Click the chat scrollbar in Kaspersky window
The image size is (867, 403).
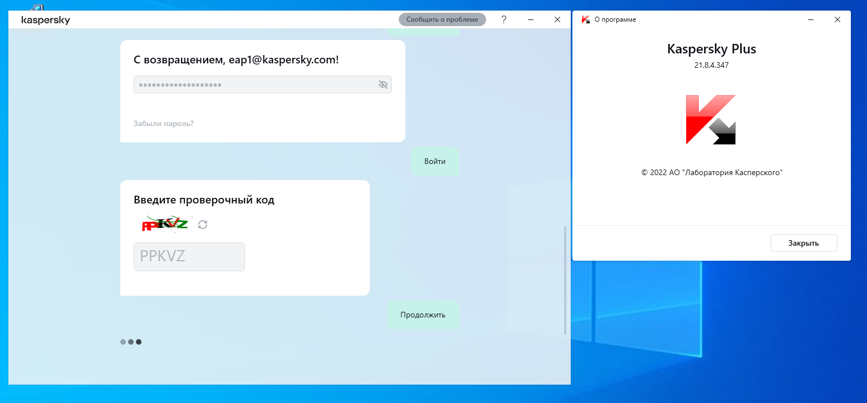[566, 280]
